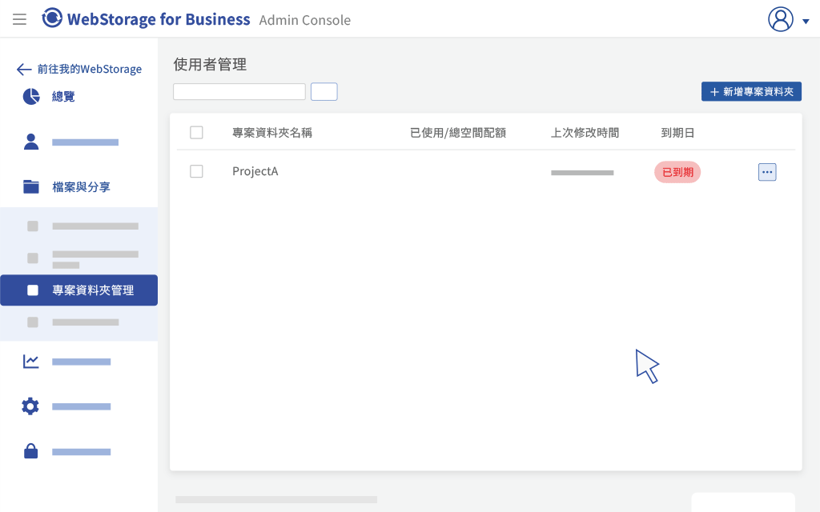Expand the account dropdown arrow
820x512 pixels.
coord(806,22)
